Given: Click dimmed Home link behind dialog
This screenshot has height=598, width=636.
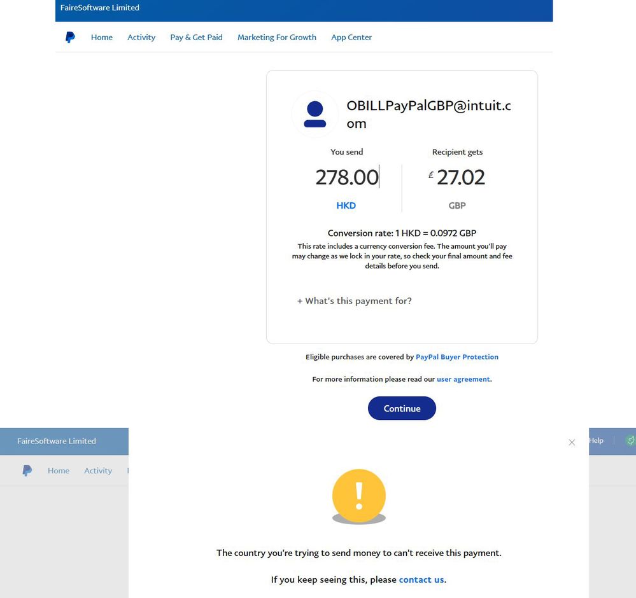Looking at the screenshot, I should click(x=59, y=471).
